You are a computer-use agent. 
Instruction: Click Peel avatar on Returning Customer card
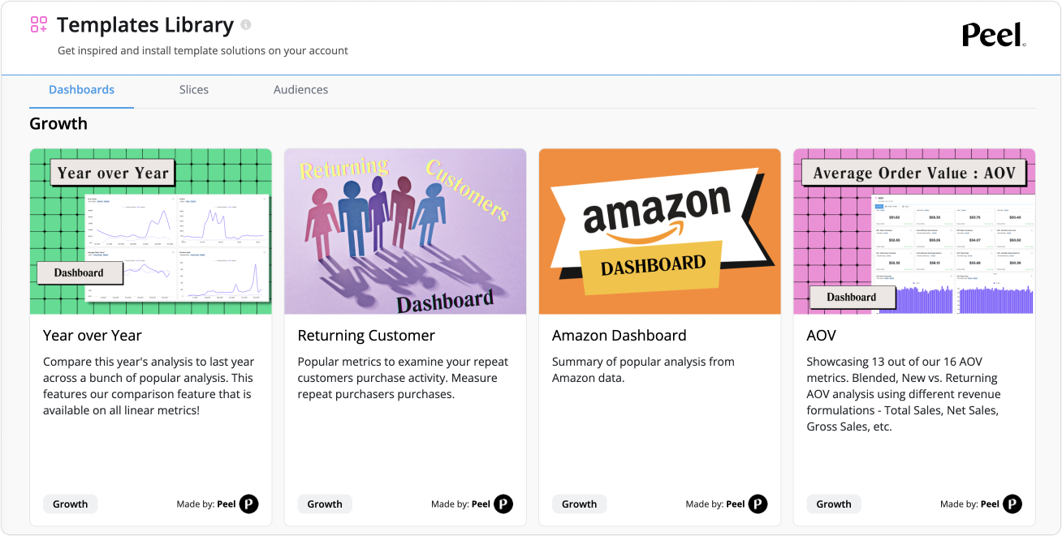(503, 504)
